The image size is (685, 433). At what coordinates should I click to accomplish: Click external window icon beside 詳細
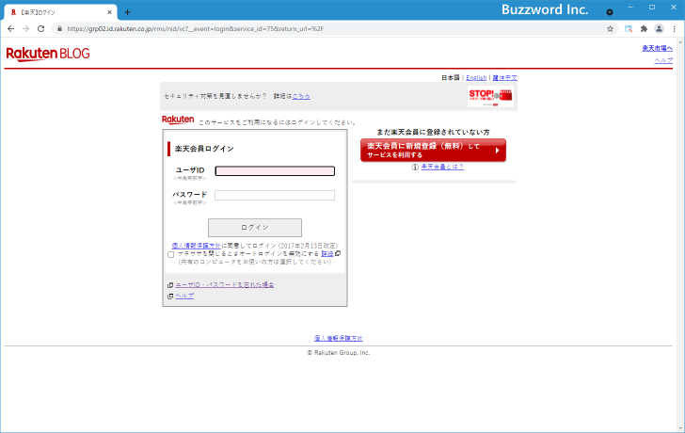pos(338,253)
